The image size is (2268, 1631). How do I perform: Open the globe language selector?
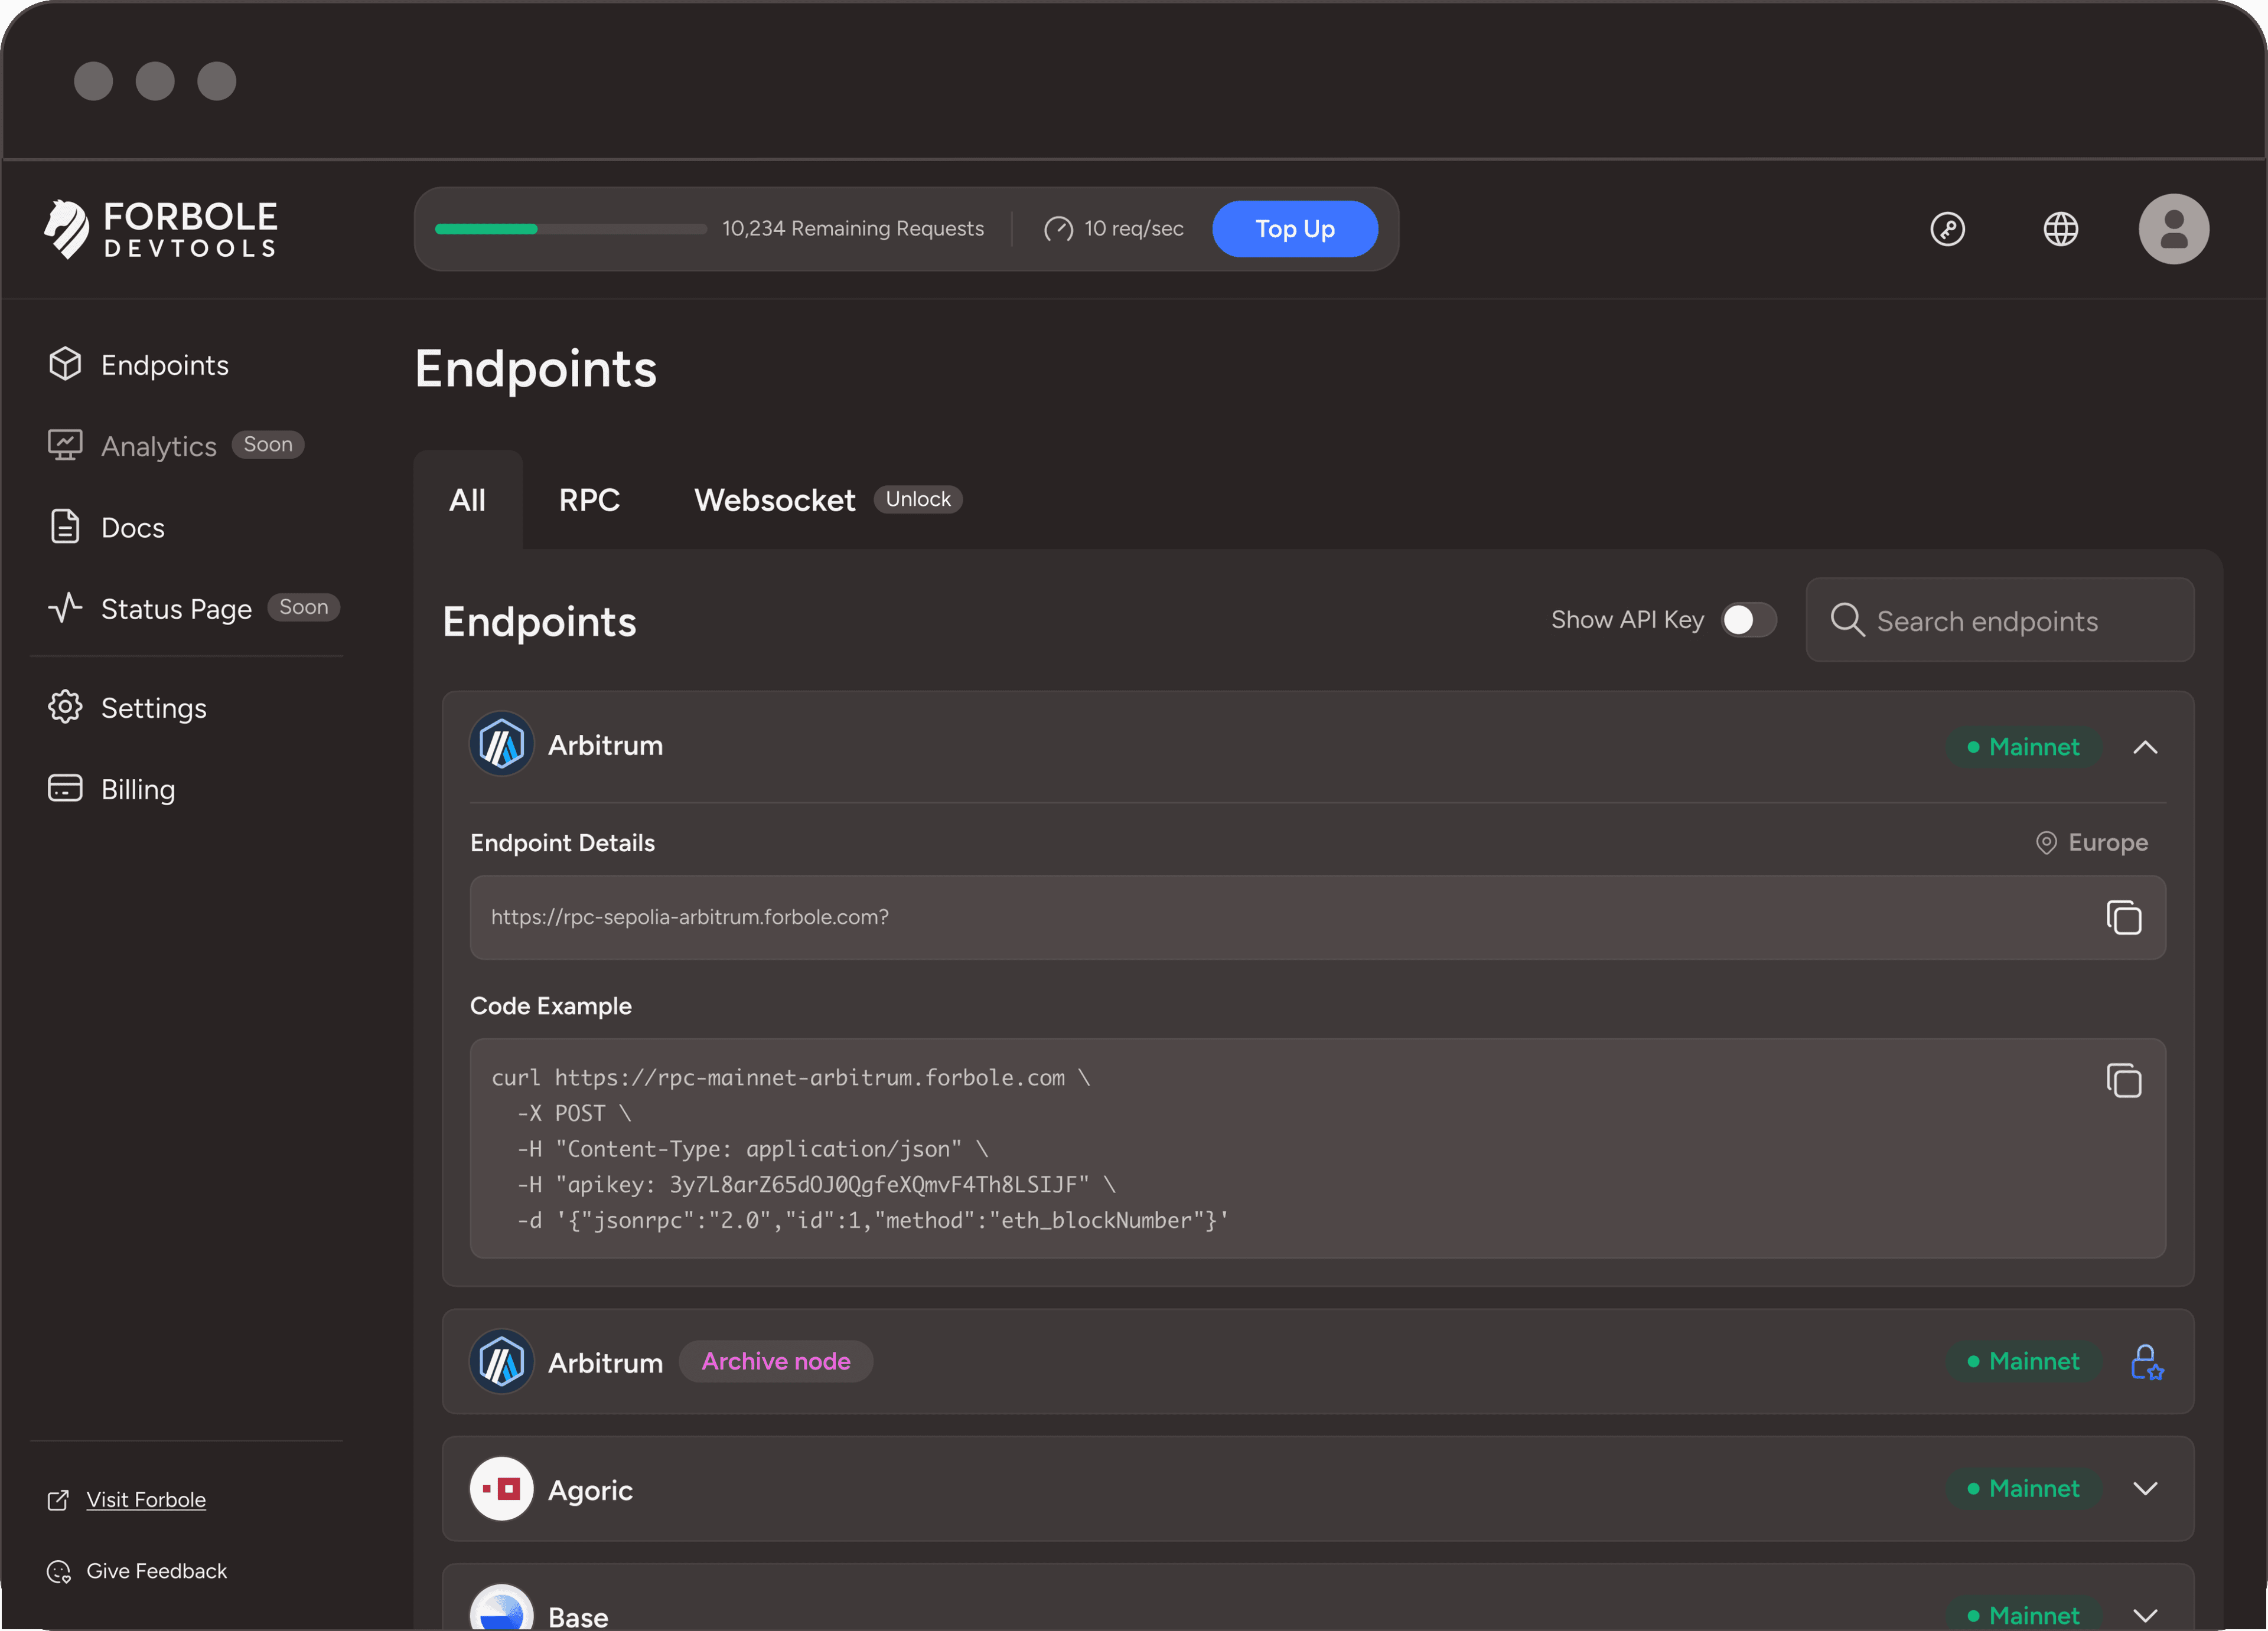(x=2060, y=229)
